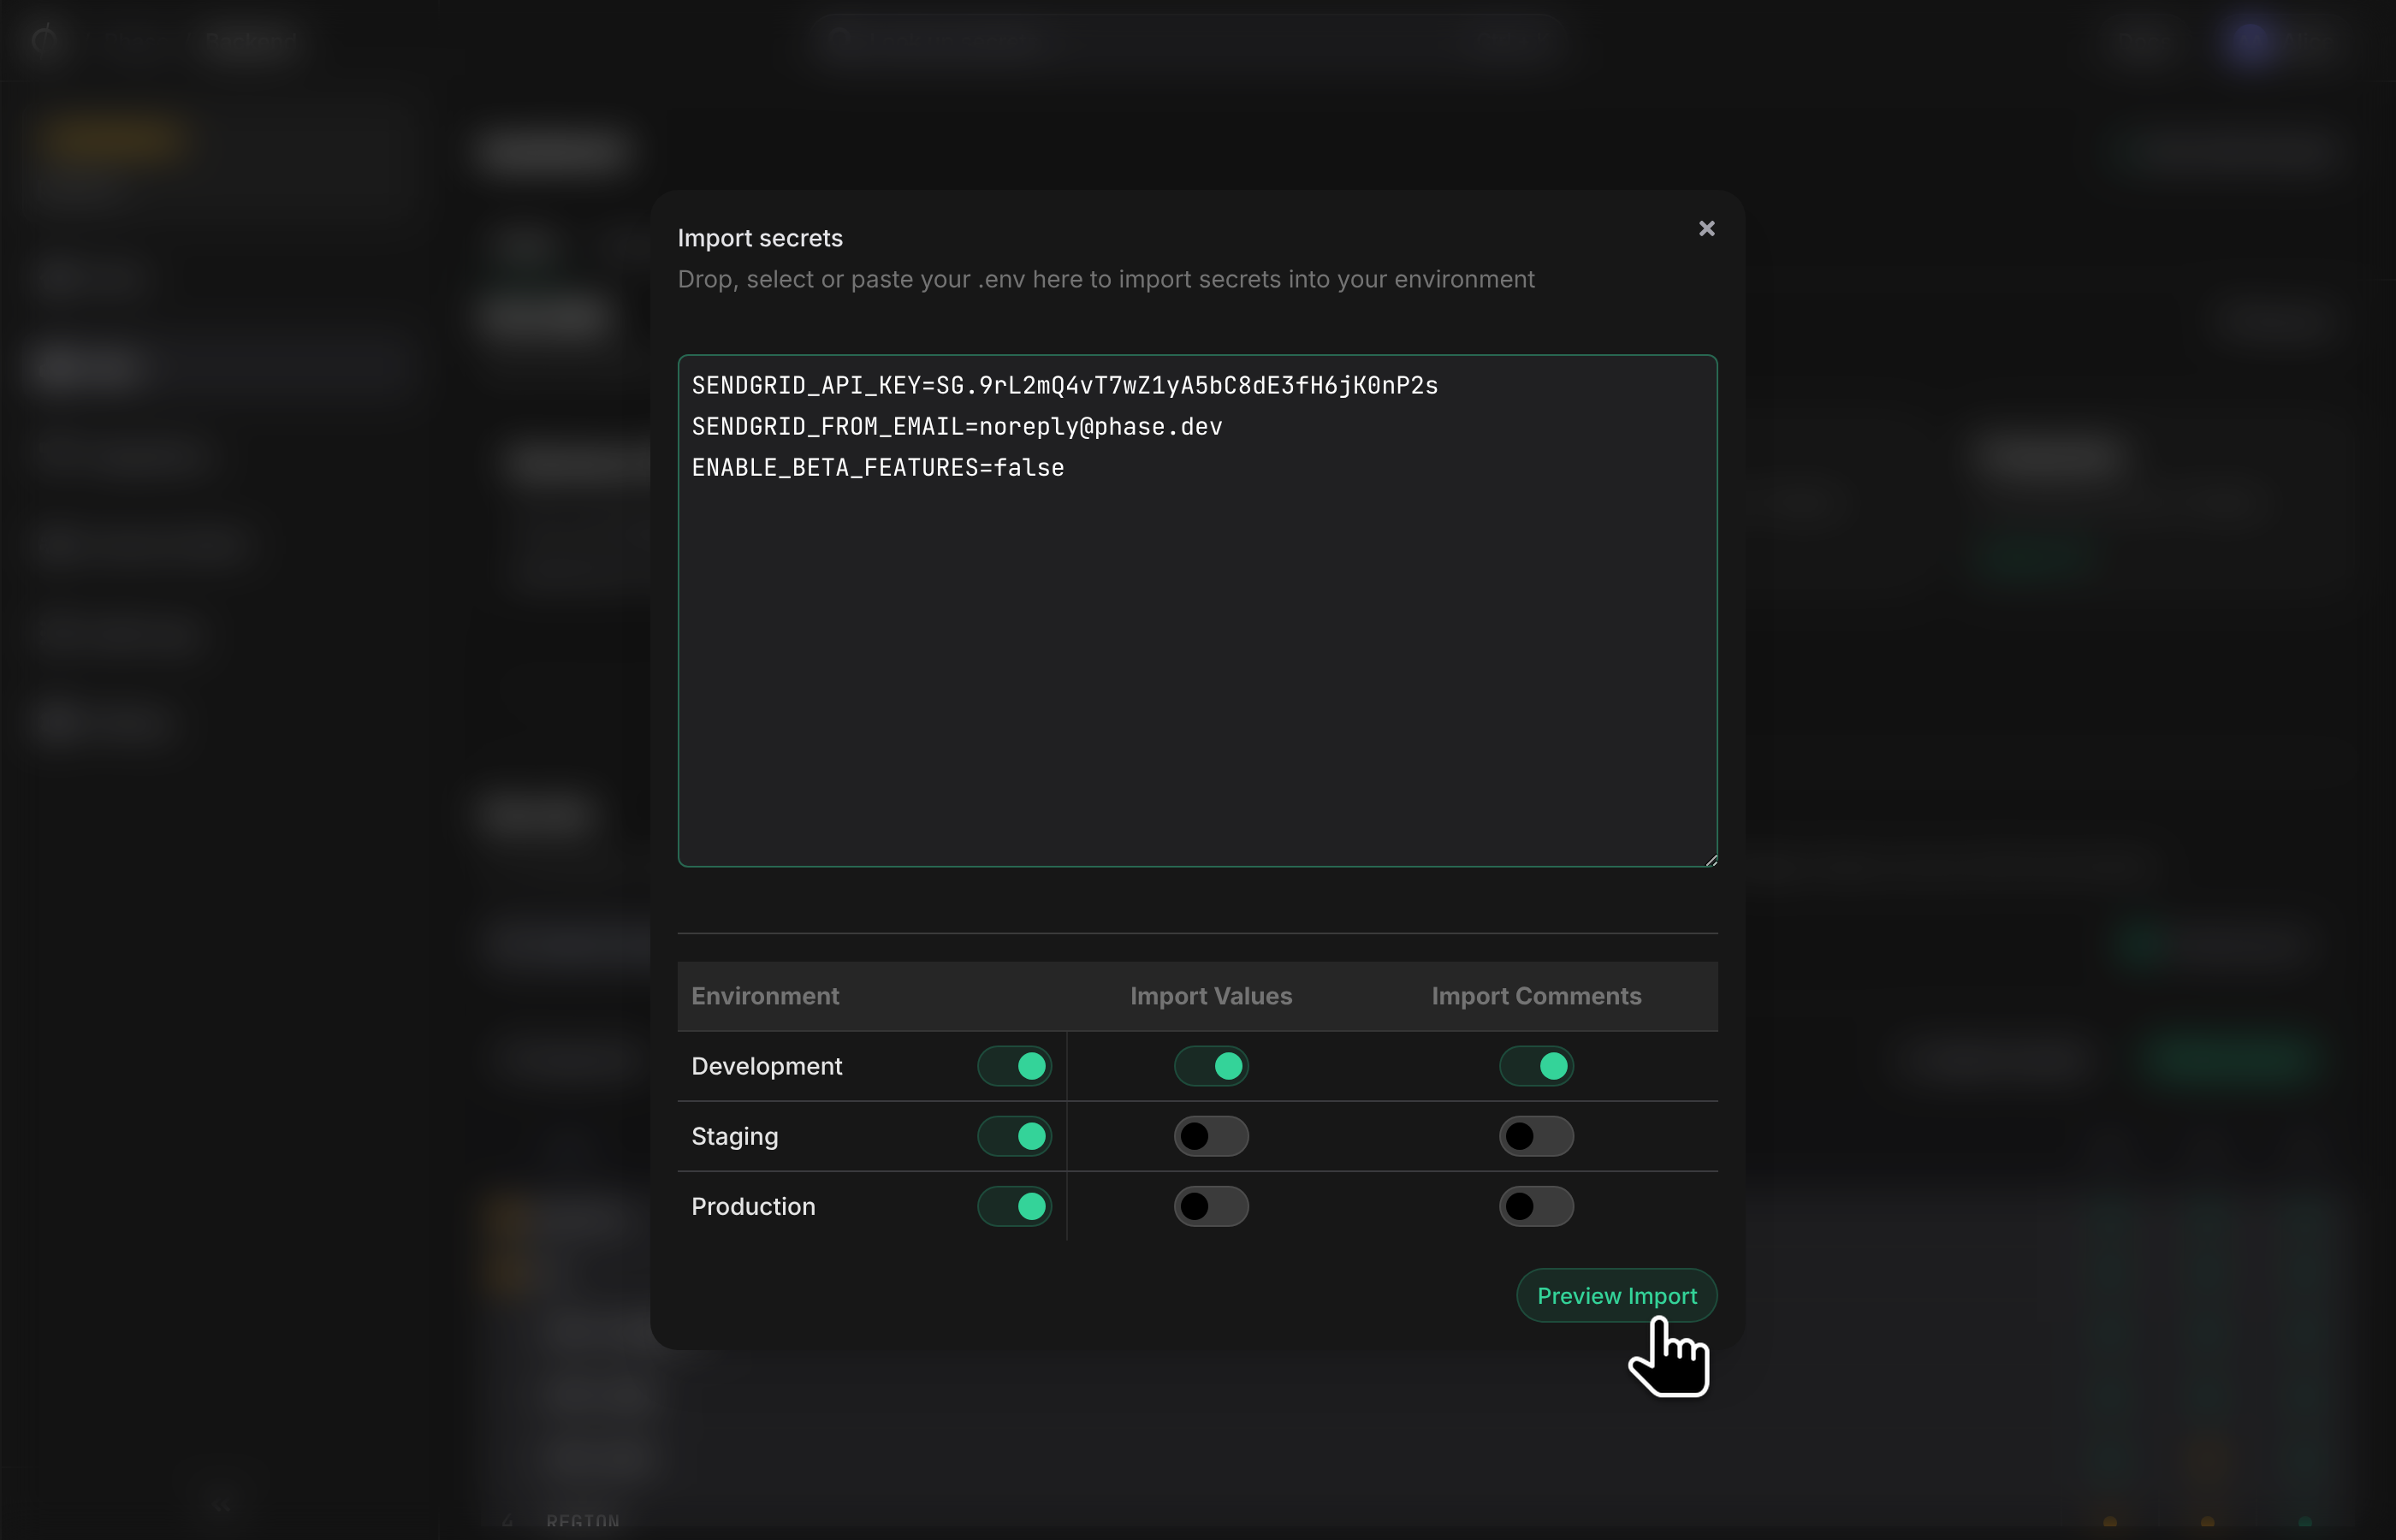Click the SENDGRID_API_KEY line in textarea
The width and height of the screenshot is (2396, 1540).
[x=1064, y=386]
